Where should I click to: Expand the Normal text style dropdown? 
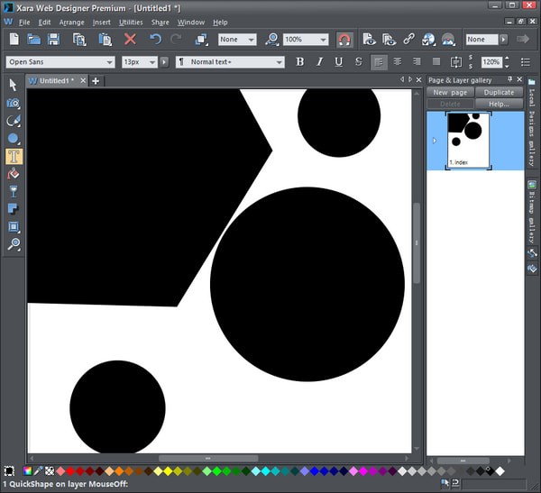280,62
